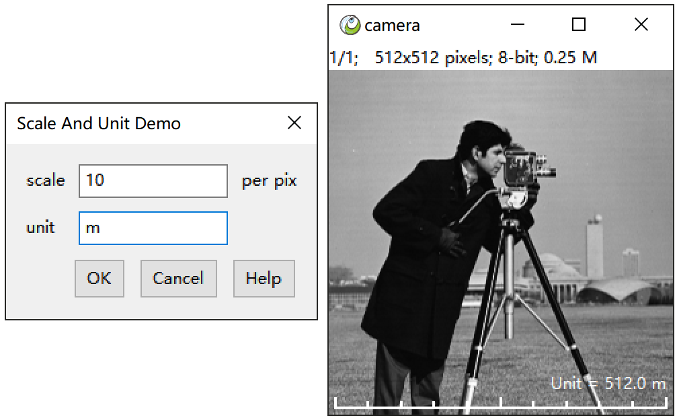Click the Cancel button in the dialog
679x420 pixels.
[178, 278]
